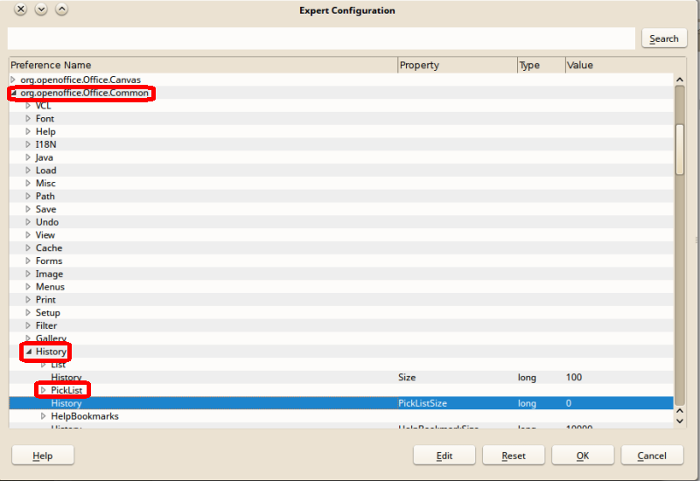700x481 pixels.
Task: Expand the Filter tree node
Action: 28,325
